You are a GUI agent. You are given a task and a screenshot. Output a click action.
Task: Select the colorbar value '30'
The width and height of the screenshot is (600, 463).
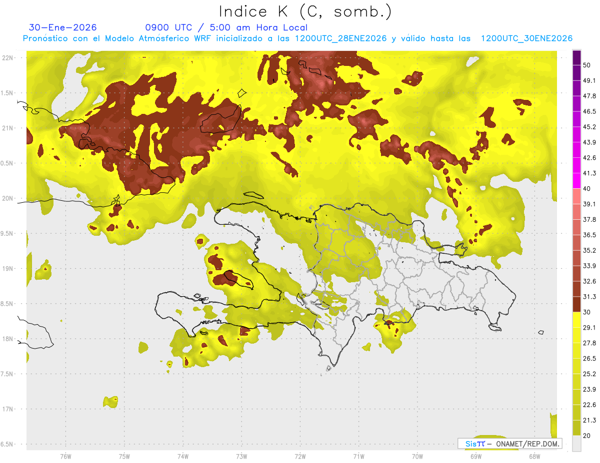587,312
